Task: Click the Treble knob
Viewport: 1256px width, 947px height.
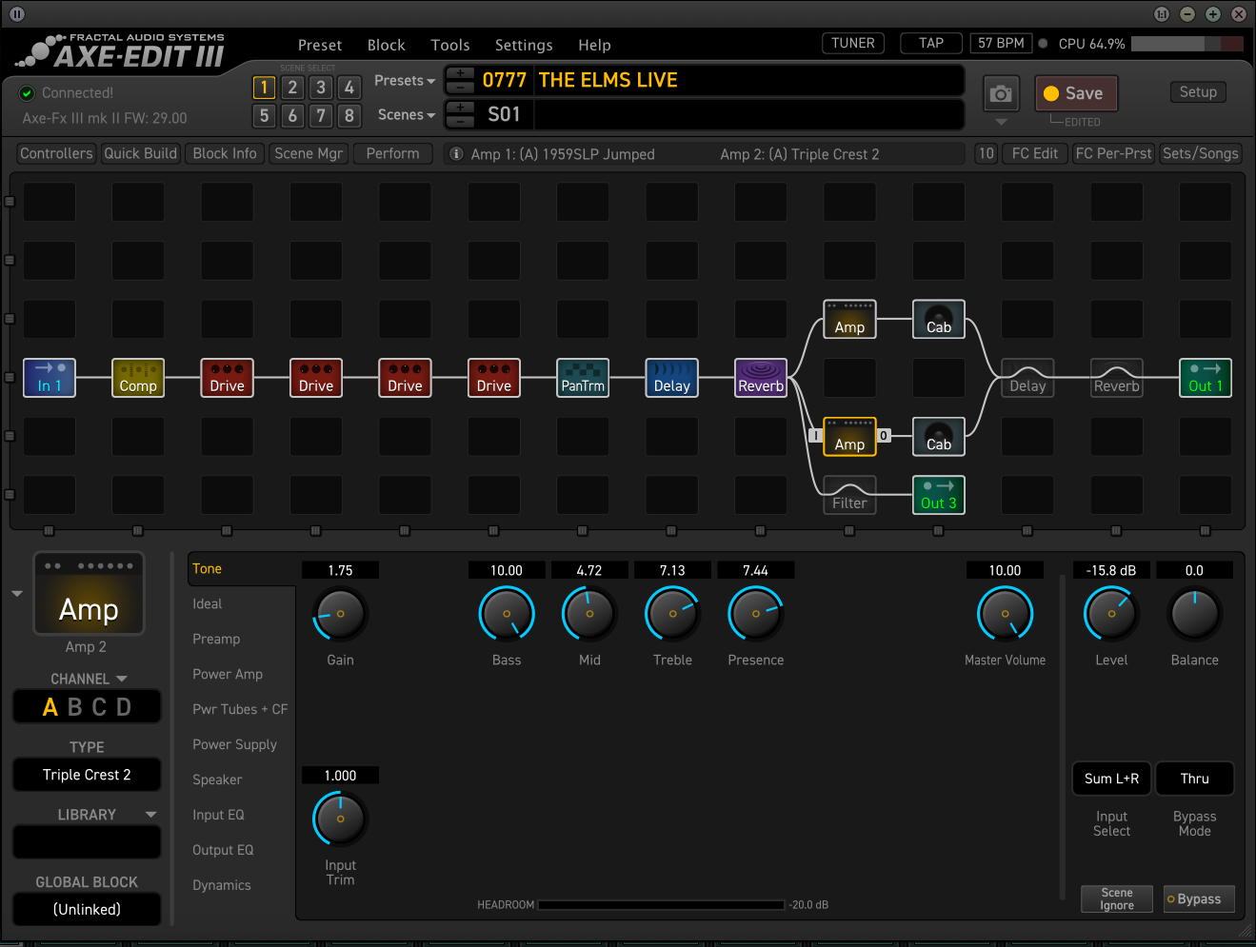Action: click(x=672, y=614)
